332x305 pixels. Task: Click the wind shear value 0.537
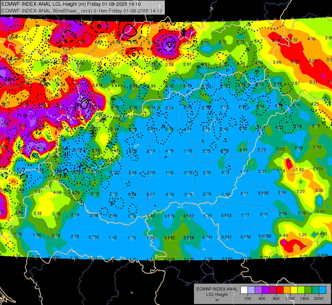point(189,216)
